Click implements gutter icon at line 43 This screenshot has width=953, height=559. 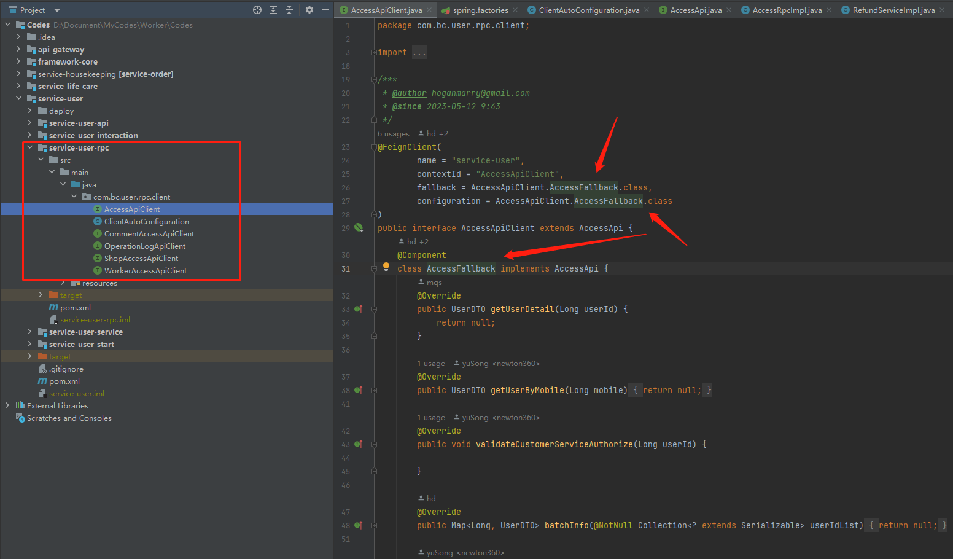click(x=359, y=444)
